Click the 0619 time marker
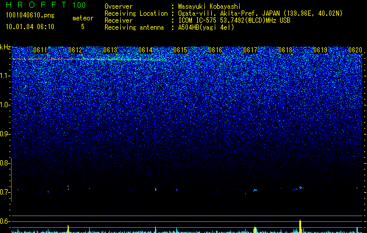 (x=320, y=50)
